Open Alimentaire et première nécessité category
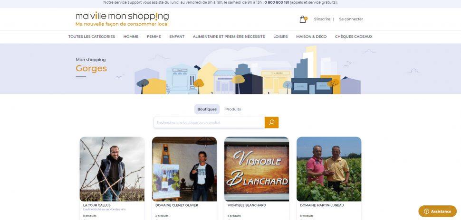Image resolution: width=461 pixels, height=220 pixels. pyautogui.click(x=229, y=37)
